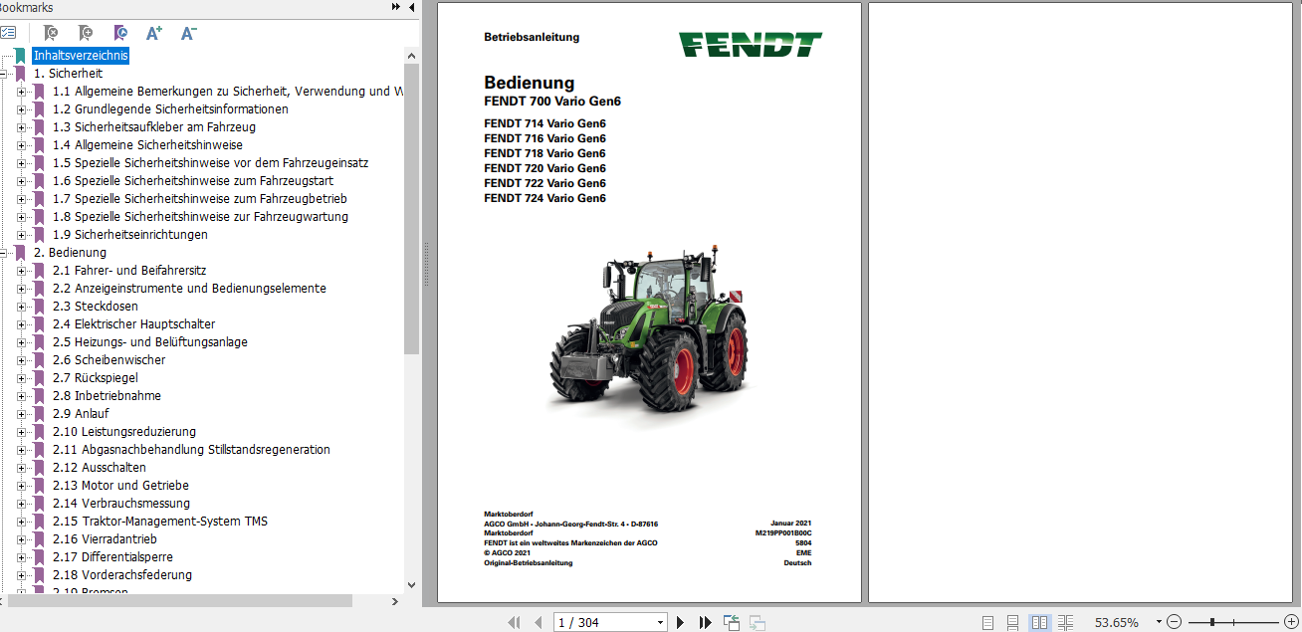
Task: Open bookmark 1.4 Allgemeine Sicherheitshinweise
Action: pos(147,145)
